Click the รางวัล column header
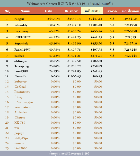The image size is (140, 156). coord(112,11)
